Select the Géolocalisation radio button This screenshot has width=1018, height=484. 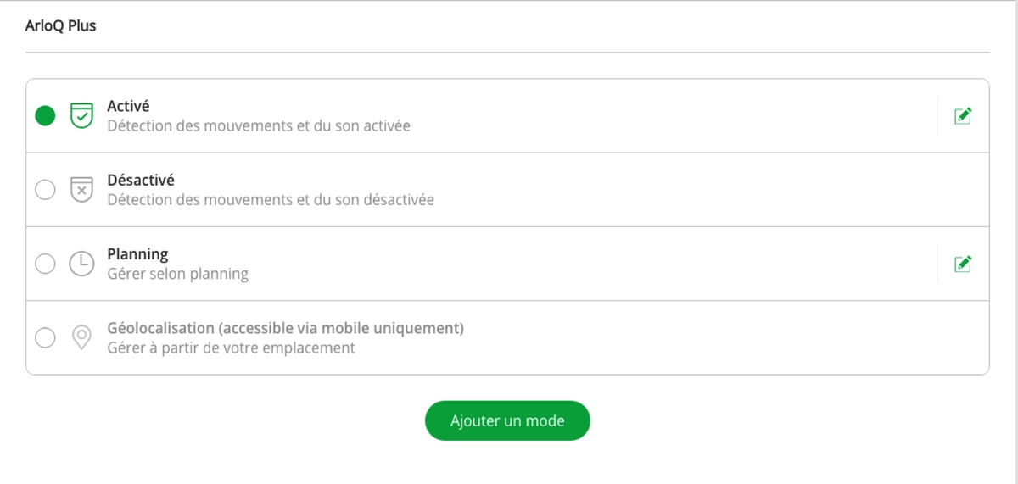(45, 337)
